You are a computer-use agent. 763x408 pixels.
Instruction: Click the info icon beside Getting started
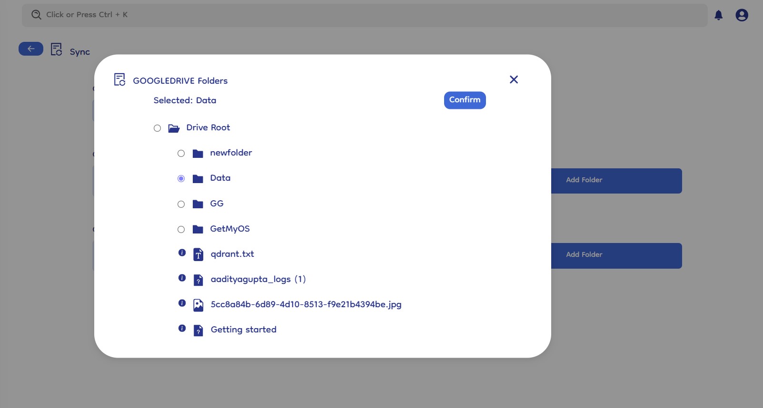[x=182, y=329]
